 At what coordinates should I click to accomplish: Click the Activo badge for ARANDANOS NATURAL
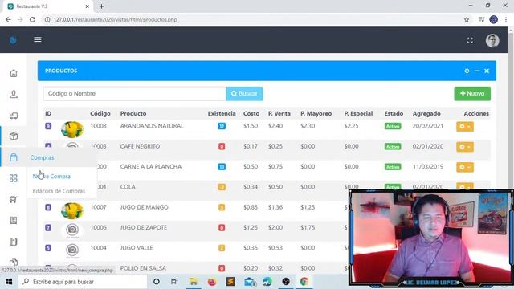393,126
